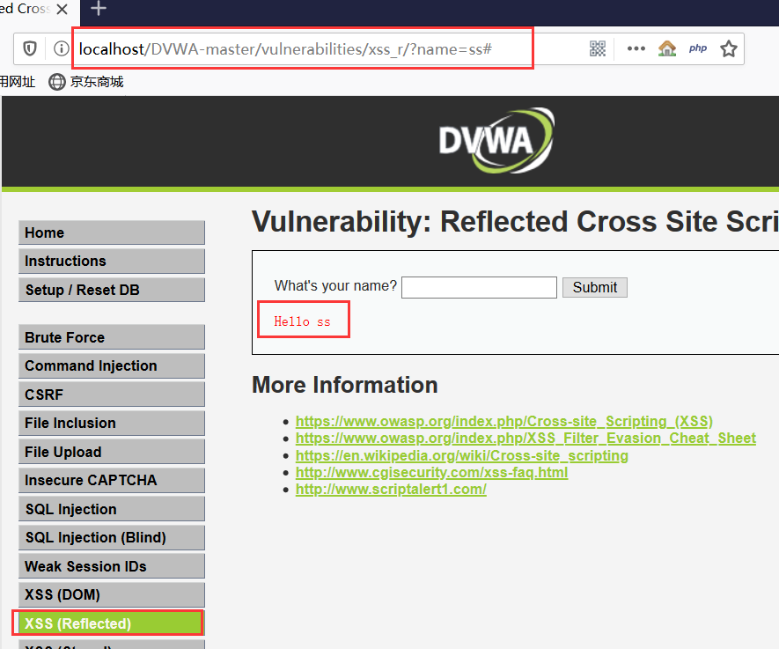Open cgisecurity xss-faq link

click(431, 473)
